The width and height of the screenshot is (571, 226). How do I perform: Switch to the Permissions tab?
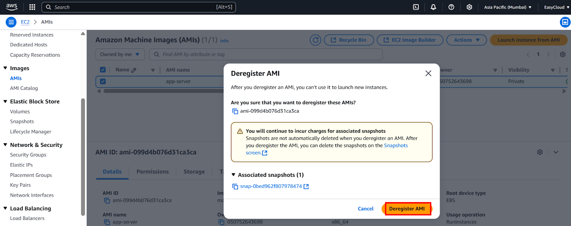[153, 172]
